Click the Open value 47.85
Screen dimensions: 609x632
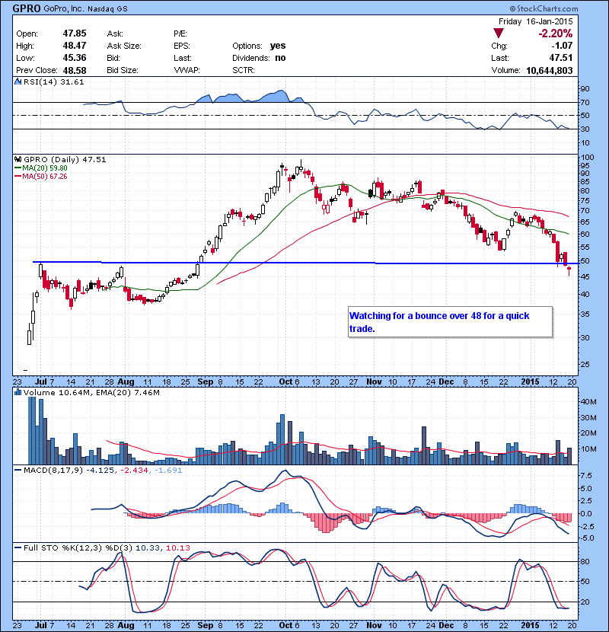(x=75, y=34)
